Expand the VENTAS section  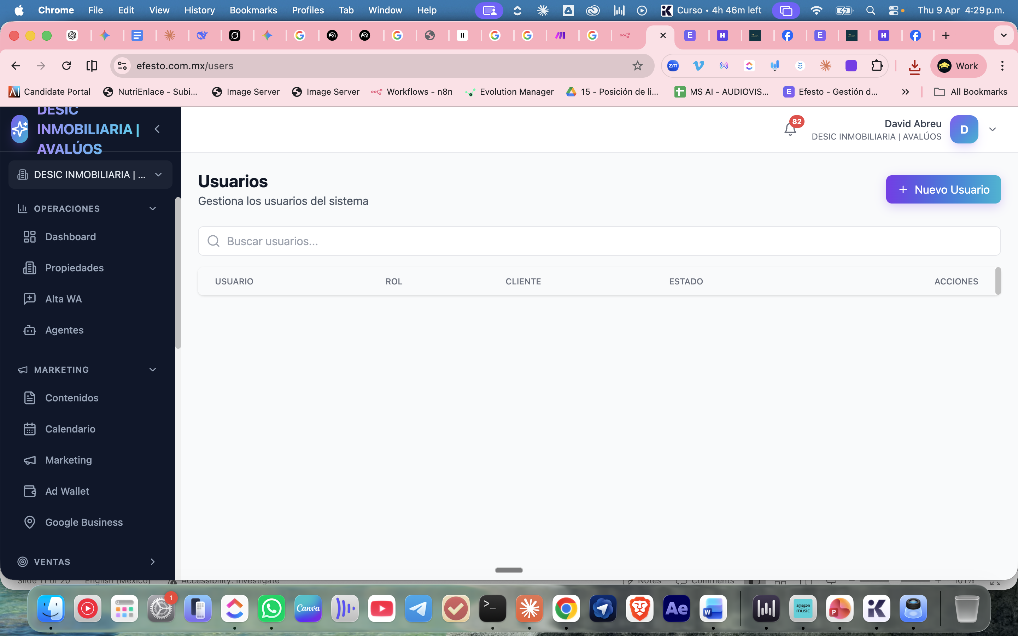[x=153, y=562]
